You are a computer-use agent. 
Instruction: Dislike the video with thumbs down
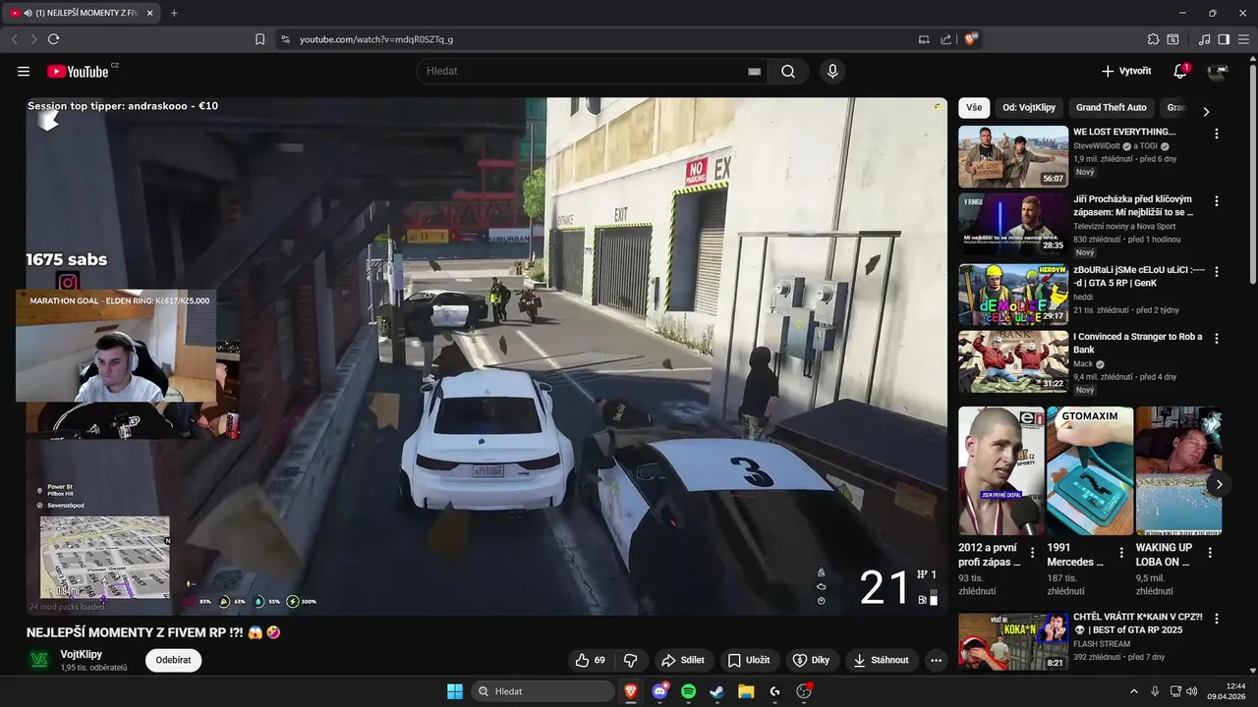click(x=631, y=660)
